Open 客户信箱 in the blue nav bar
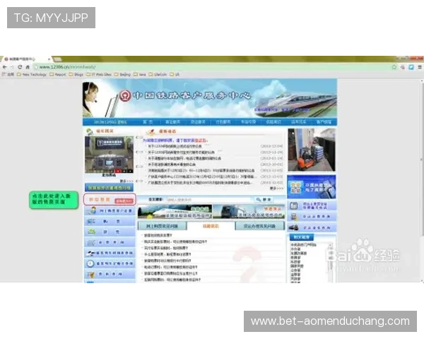Image resolution: width=424 pixels, height=339 pixels. click(324, 122)
